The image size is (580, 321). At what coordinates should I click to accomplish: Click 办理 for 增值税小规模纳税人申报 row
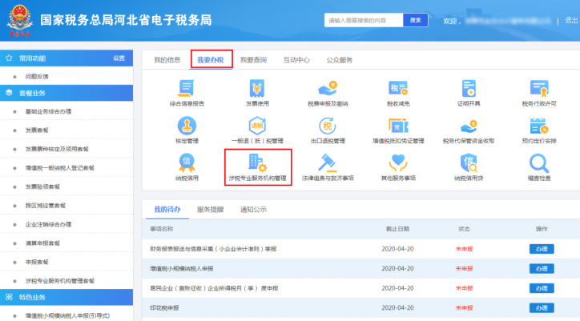[x=542, y=268]
